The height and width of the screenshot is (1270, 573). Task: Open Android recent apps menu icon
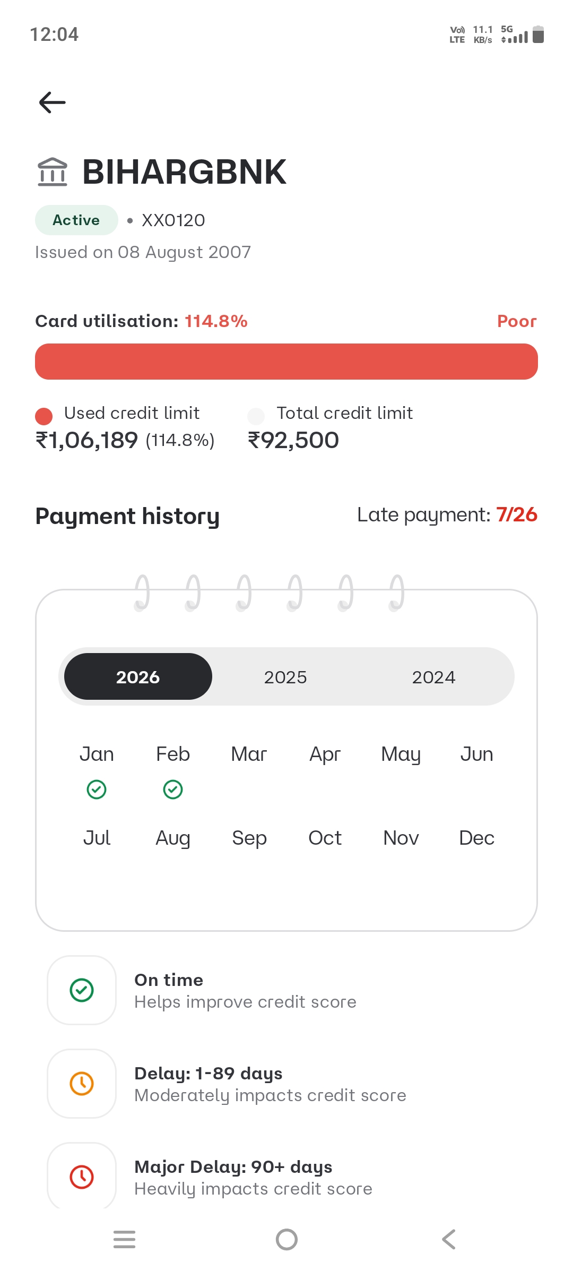tap(125, 1239)
